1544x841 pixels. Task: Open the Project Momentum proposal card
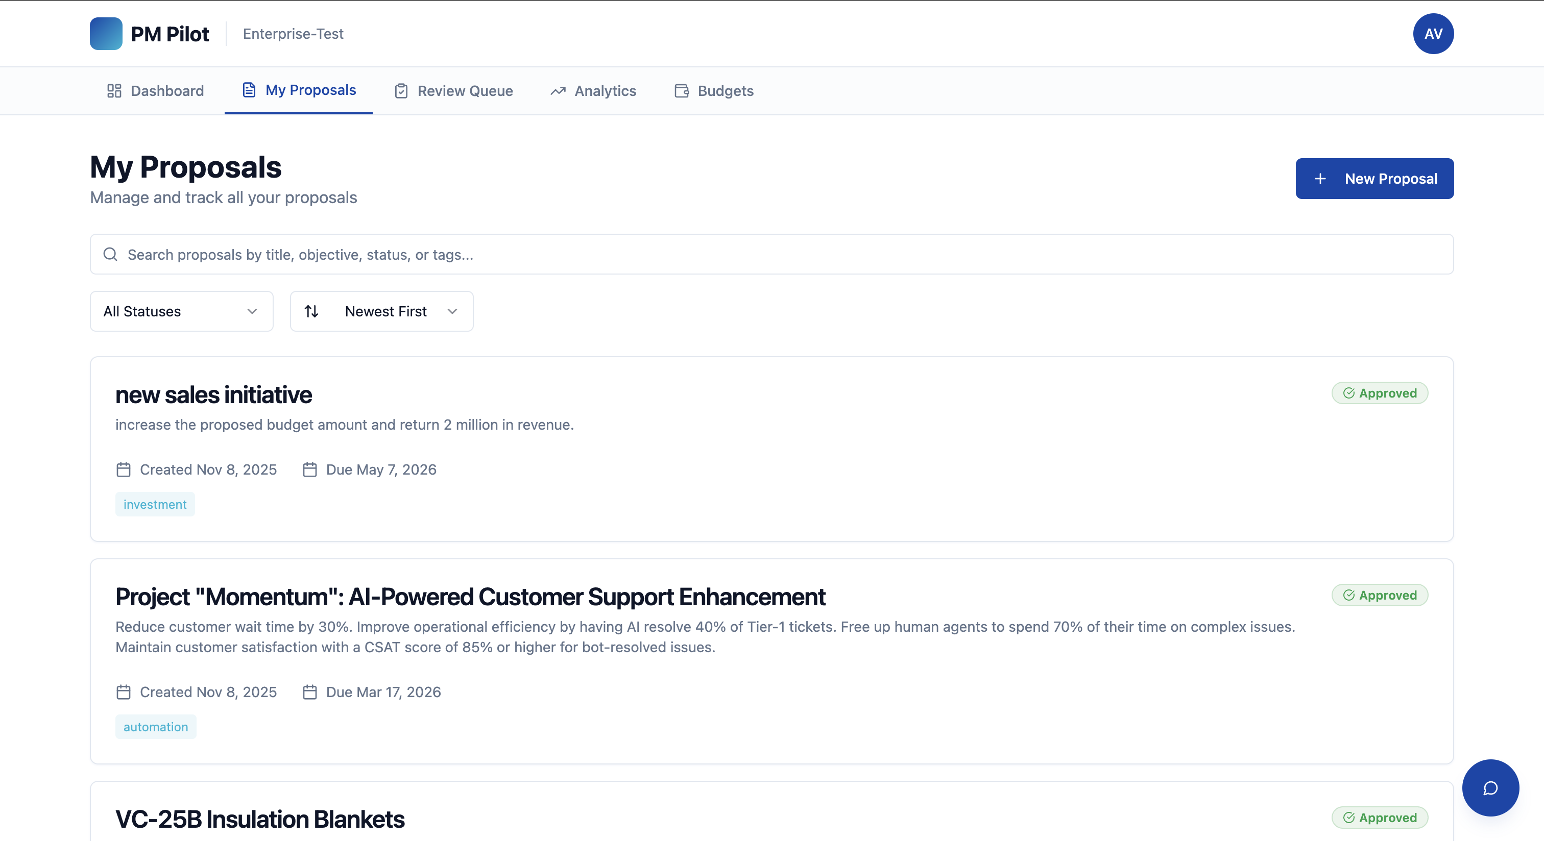pyautogui.click(x=470, y=597)
